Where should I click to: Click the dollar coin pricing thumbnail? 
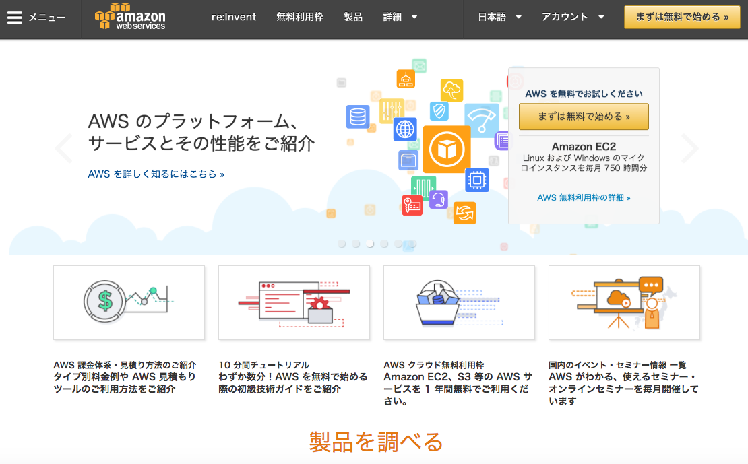coord(129,303)
